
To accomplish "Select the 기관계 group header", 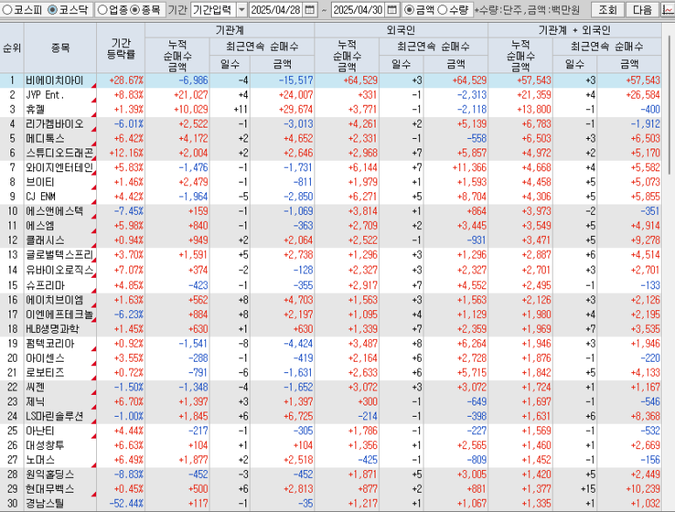I will [x=230, y=30].
